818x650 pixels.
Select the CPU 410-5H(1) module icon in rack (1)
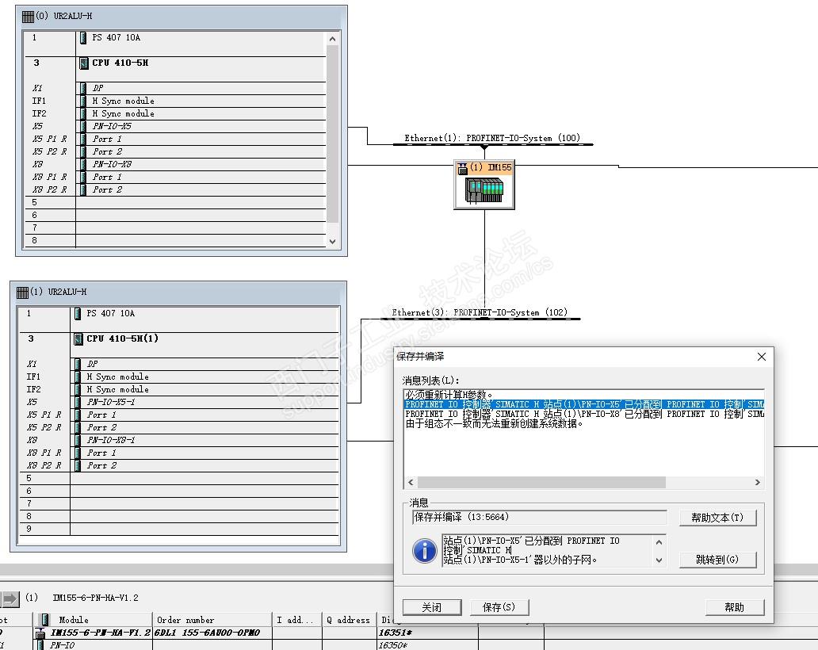(x=78, y=339)
